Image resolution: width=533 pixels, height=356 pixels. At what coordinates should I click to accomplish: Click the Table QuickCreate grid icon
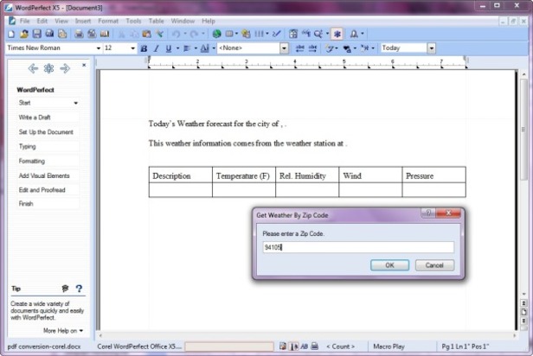(229, 34)
